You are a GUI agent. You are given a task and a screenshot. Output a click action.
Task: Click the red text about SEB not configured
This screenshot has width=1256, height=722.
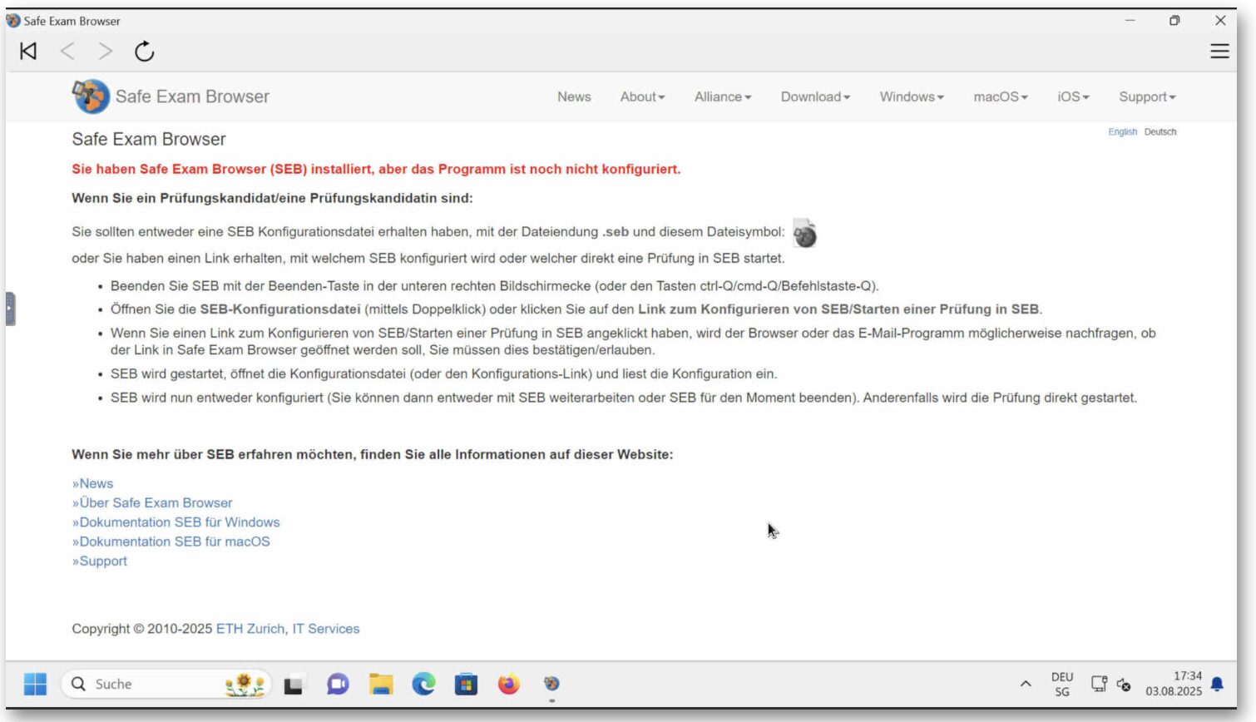point(376,169)
